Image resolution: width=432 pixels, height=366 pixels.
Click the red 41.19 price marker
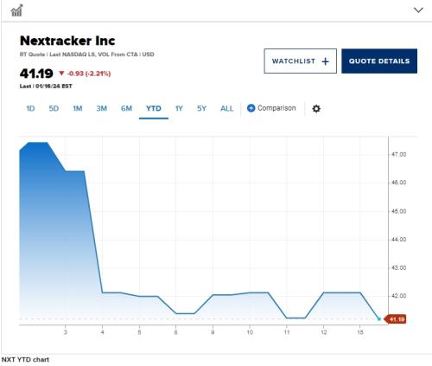click(x=396, y=319)
